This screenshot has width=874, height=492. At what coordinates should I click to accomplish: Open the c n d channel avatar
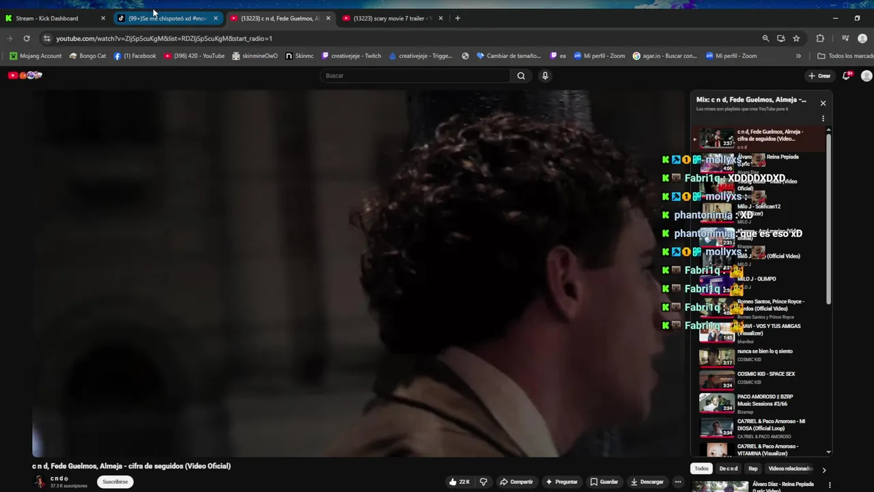tap(40, 482)
